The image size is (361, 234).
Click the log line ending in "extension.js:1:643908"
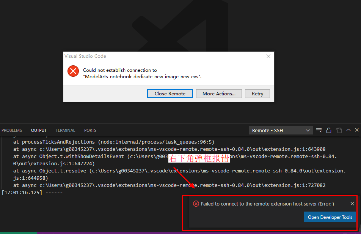(x=169, y=149)
